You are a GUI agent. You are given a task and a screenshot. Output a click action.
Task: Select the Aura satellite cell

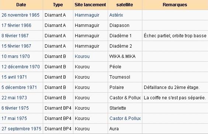point(125,129)
